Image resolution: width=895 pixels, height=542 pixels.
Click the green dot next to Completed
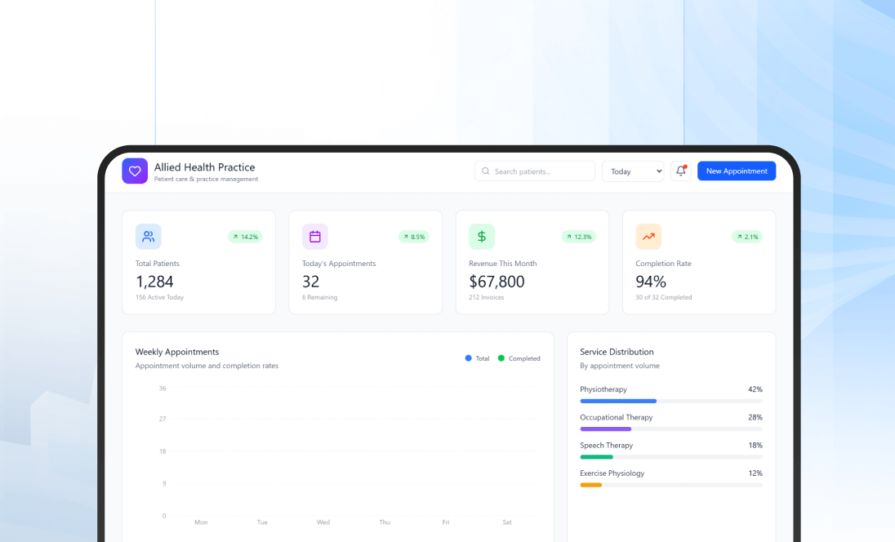click(x=501, y=358)
